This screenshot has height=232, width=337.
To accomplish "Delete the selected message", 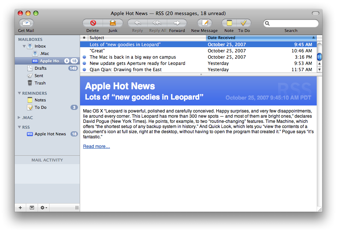I will (93, 23).
